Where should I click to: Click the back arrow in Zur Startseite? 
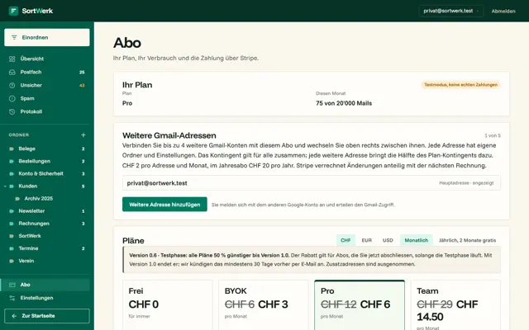coord(14,316)
